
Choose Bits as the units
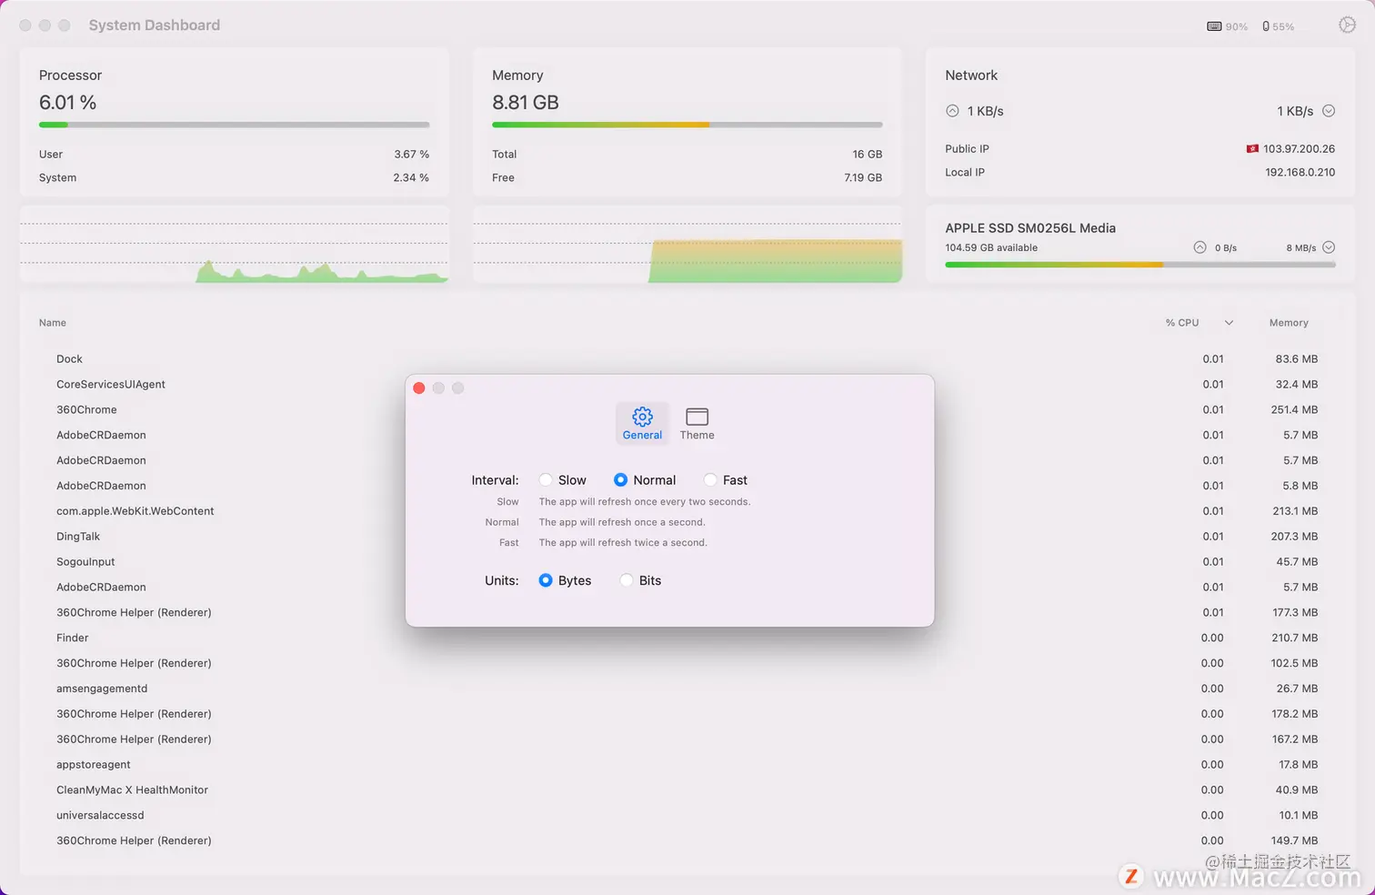point(627,580)
